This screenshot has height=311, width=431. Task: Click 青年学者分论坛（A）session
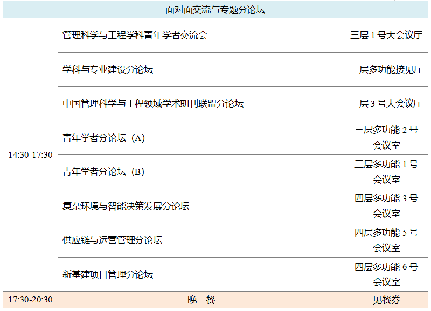104,138
